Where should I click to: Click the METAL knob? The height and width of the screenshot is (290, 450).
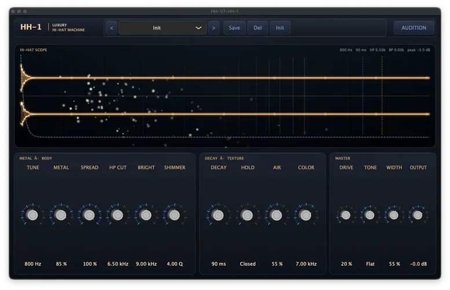tap(61, 215)
